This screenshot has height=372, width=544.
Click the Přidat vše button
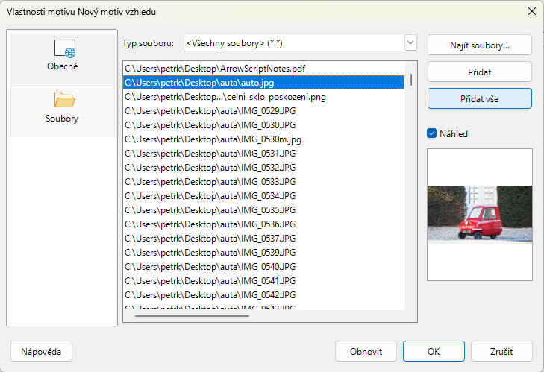(x=480, y=99)
